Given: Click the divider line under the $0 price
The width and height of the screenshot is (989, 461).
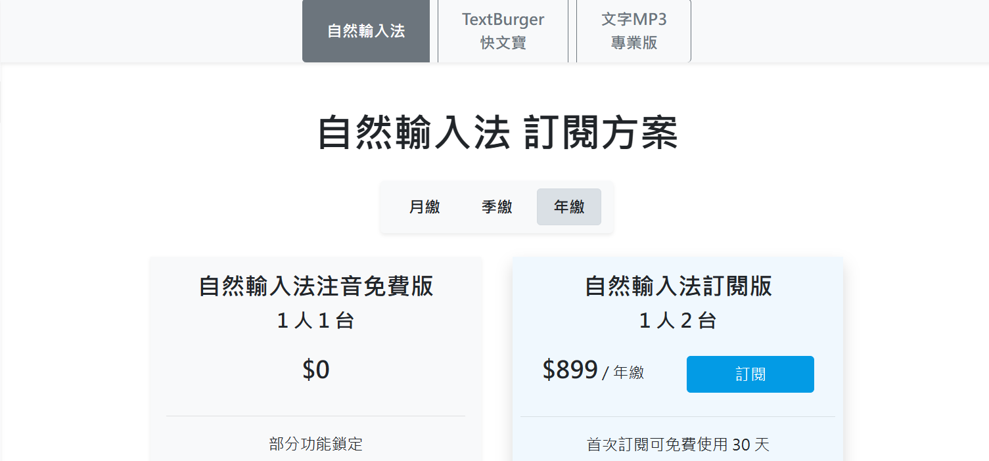Looking at the screenshot, I should 316,416.
